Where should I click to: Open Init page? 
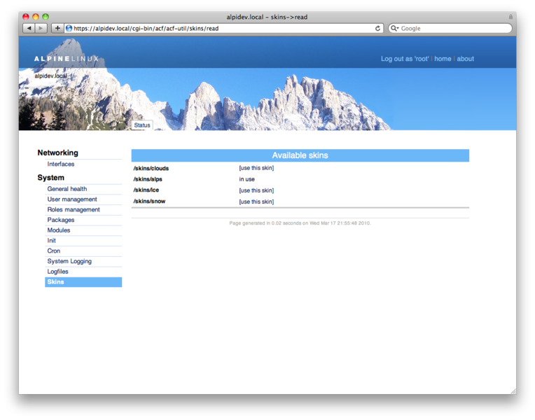(52, 241)
